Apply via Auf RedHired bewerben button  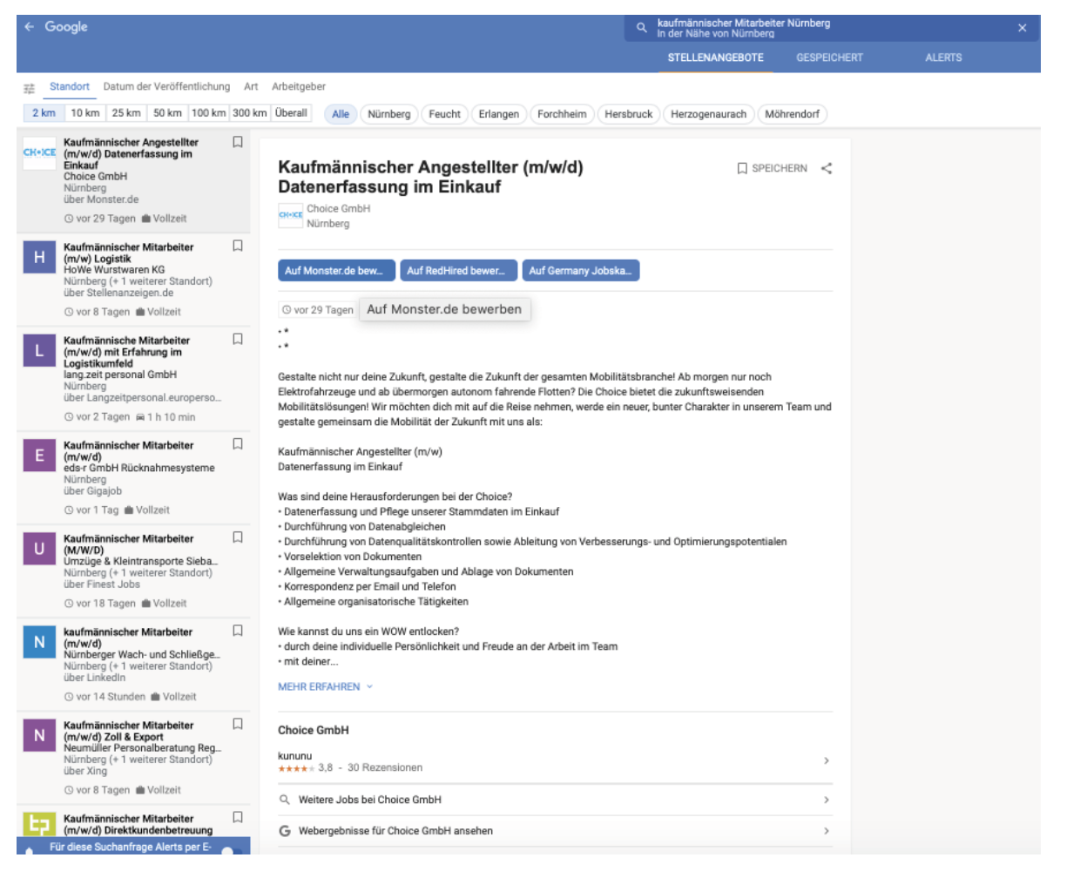click(x=459, y=271)
